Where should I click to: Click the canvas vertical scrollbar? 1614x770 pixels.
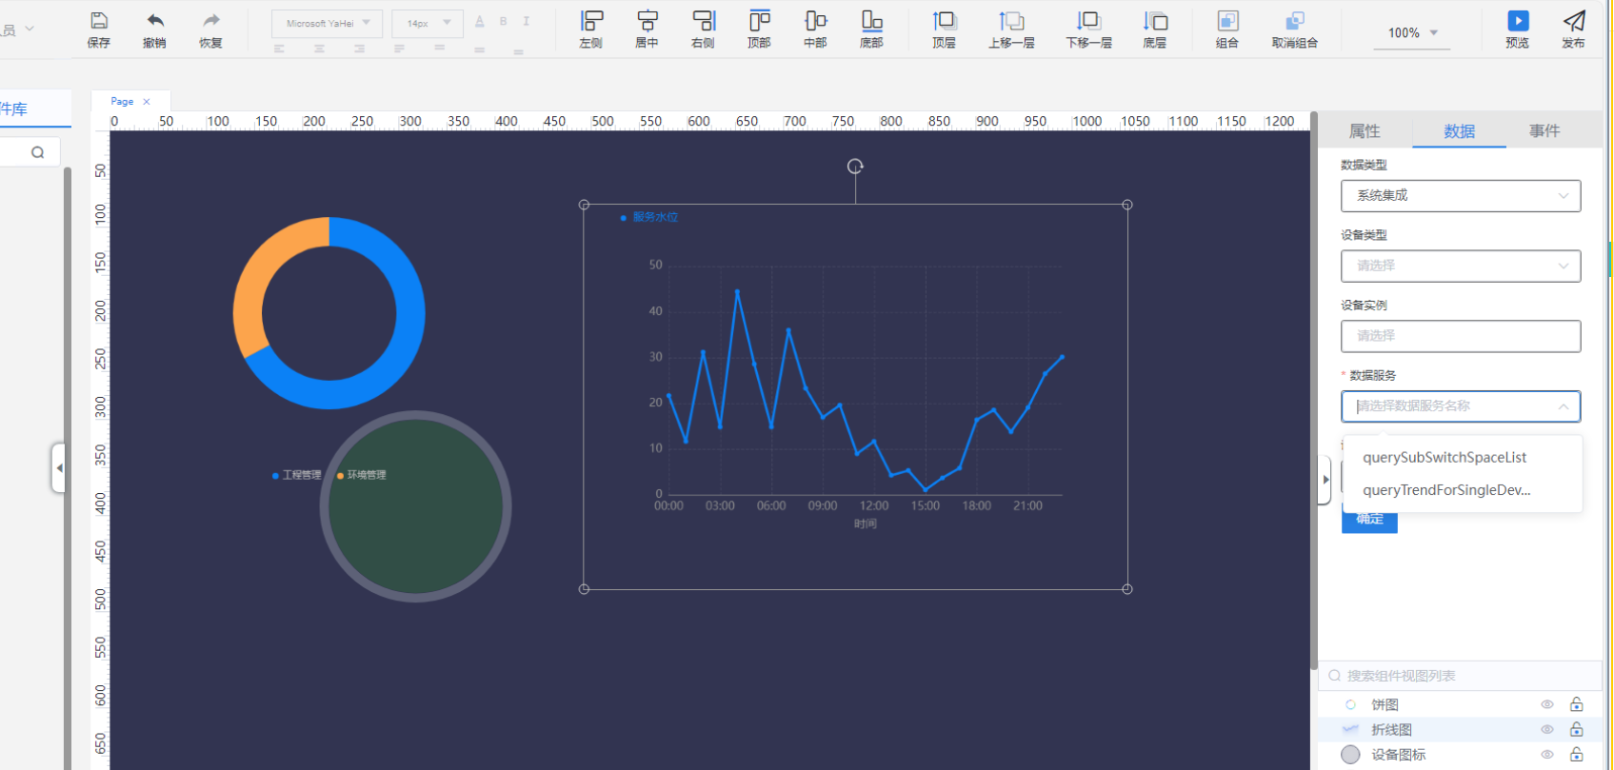1314,390
